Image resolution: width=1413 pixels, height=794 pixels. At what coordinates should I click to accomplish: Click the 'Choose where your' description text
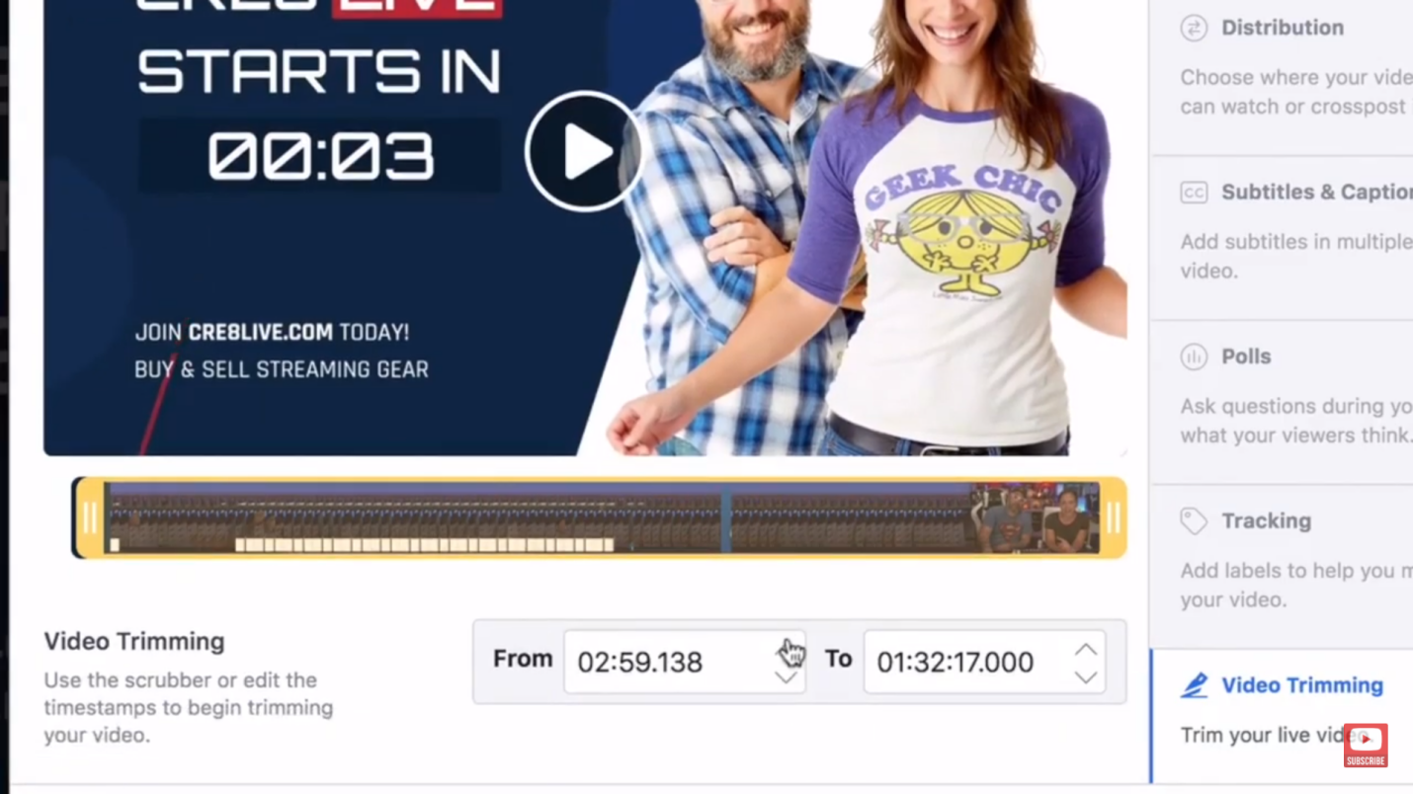point(1296,92)
